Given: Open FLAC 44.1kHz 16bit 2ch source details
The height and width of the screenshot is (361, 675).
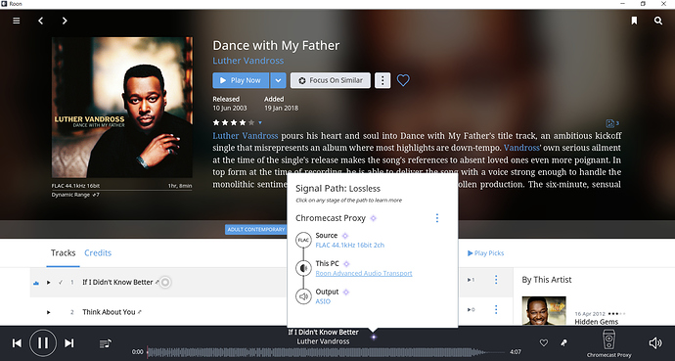Looking at the screenshot, I should click(350, 246).
